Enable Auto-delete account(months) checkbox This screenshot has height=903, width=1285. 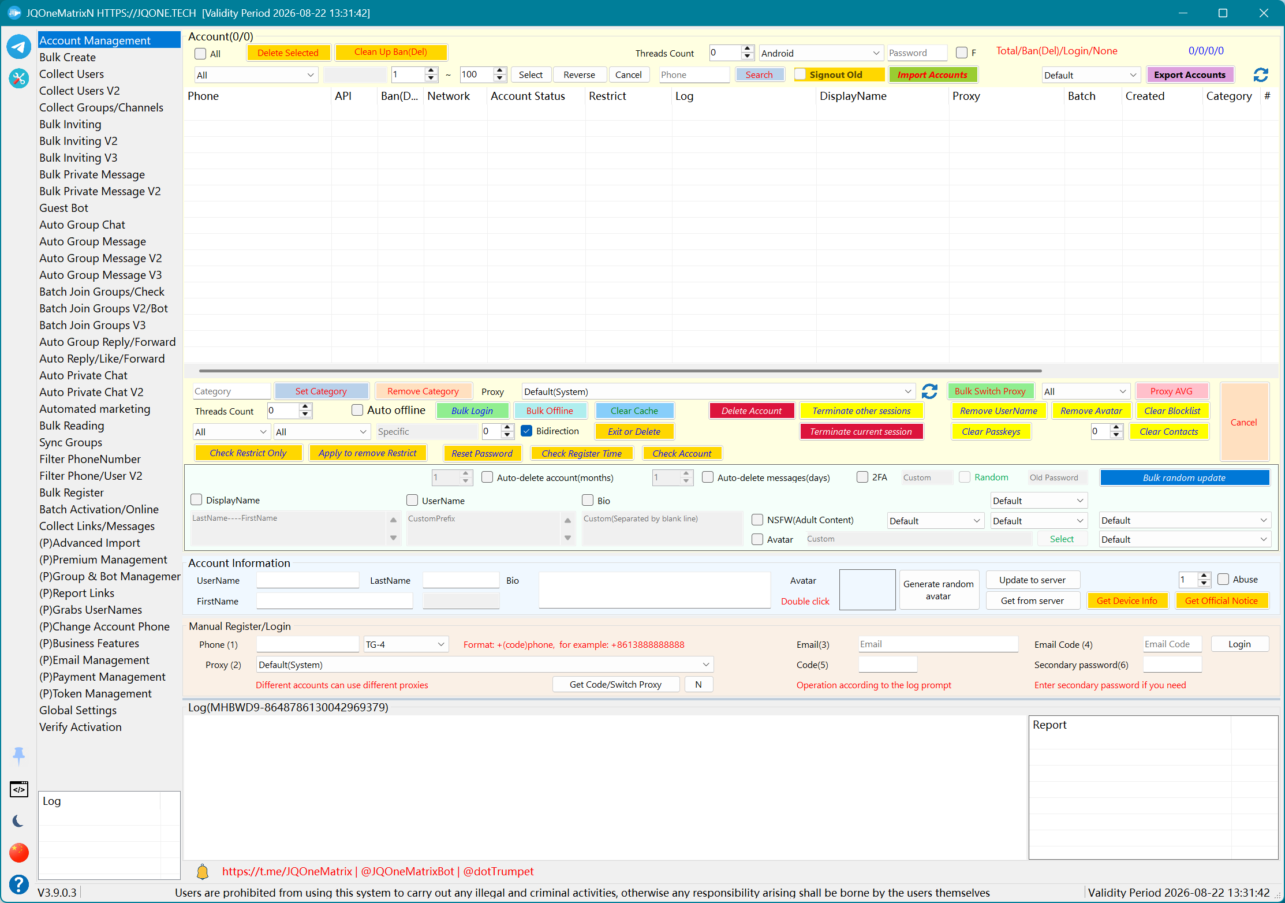(x=487, y=477)
